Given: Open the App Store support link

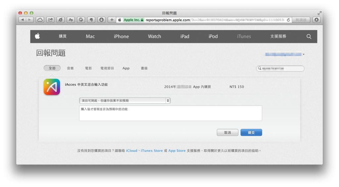Looking at the screenshot, I should point(177,151).
